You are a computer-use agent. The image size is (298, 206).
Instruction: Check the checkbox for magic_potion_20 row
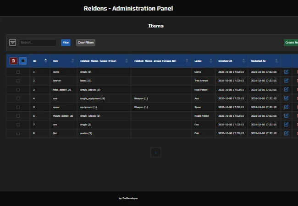(x=18, y=116)
